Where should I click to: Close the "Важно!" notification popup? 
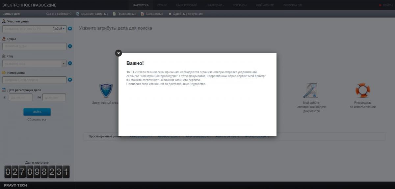click(x=118, y=53)
